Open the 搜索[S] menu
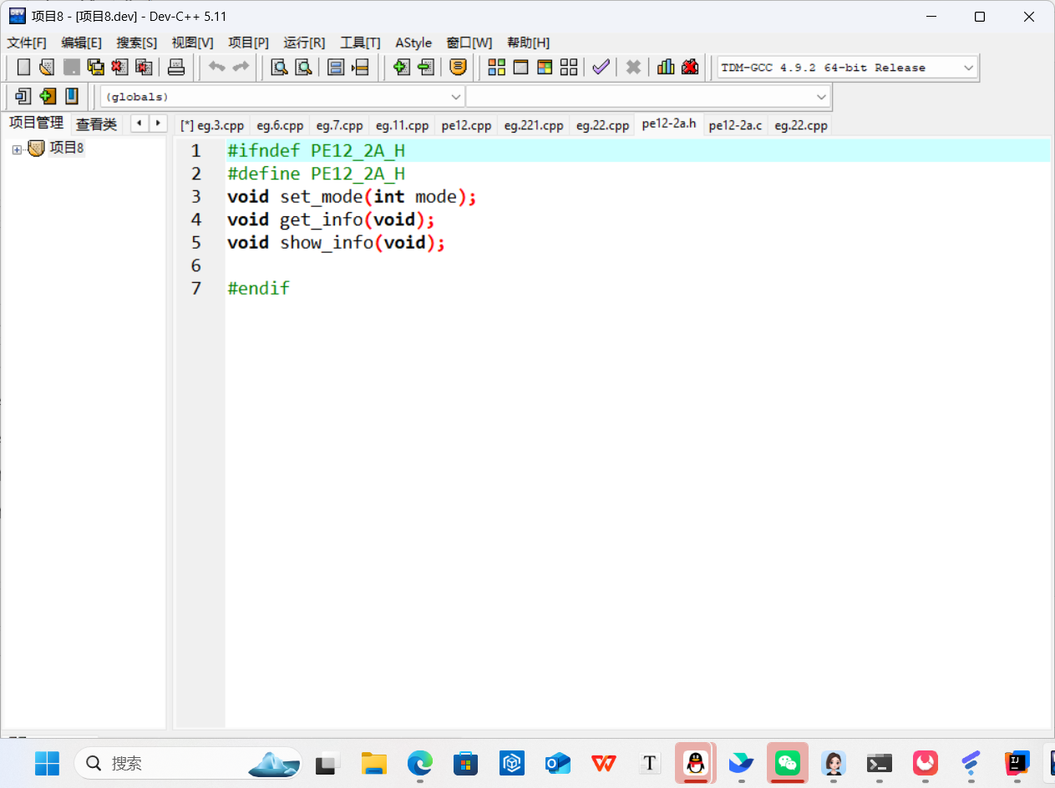Image resolution: width=1055 pixels, height=788 pixels. point(136,43)
